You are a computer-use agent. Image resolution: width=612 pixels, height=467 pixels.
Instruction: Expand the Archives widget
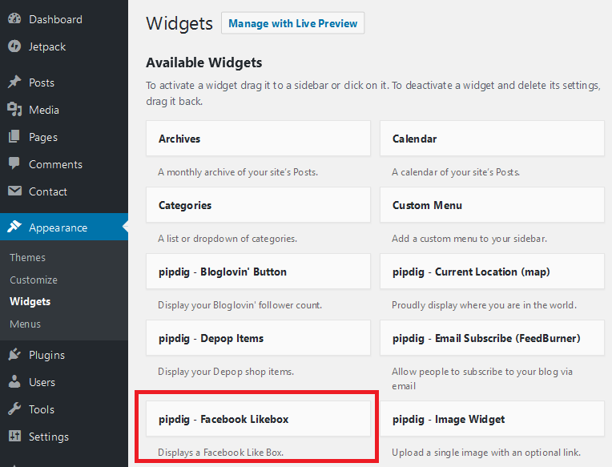point(258,139)
